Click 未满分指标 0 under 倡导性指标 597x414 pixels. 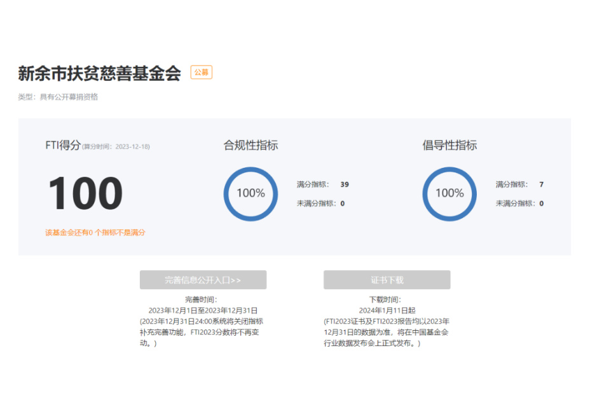point(519,204)
